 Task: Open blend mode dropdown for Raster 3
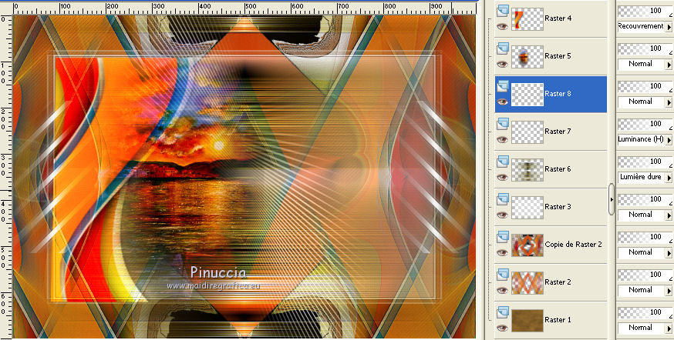pos(669,215)
